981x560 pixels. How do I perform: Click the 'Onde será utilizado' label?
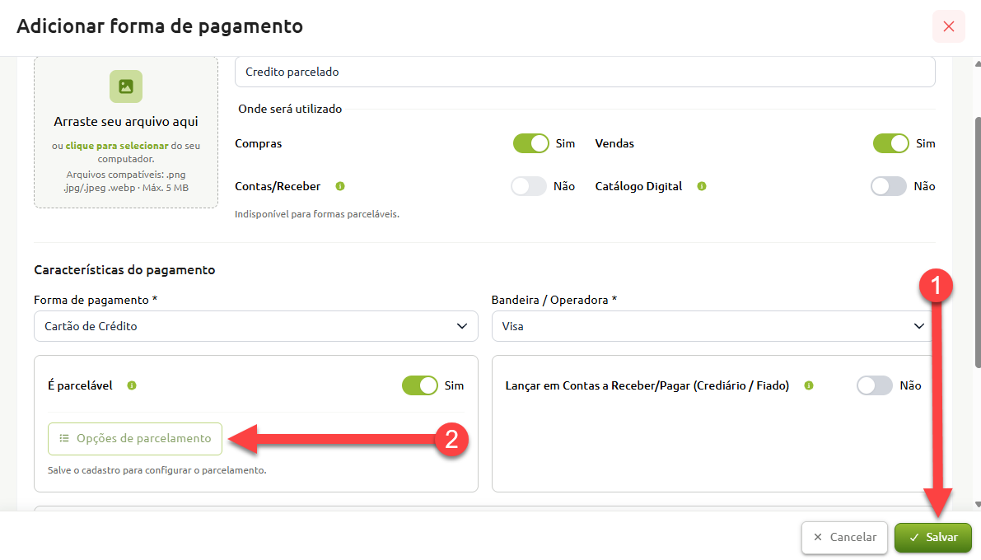[x=290, y=109]
